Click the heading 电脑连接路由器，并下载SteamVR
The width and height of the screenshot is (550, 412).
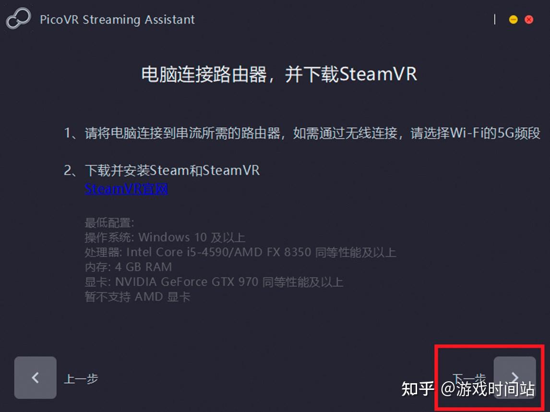(279, 74)
